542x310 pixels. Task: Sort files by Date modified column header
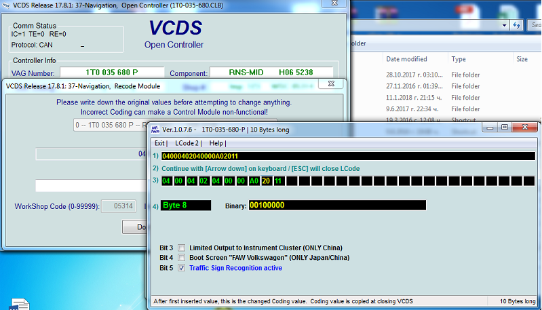(x=406, y=59)
